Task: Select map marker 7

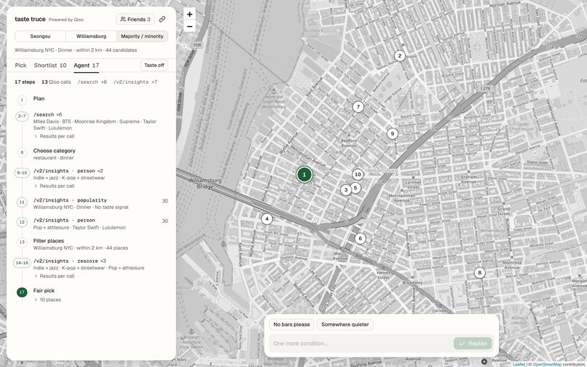Action: coord(358,107)
